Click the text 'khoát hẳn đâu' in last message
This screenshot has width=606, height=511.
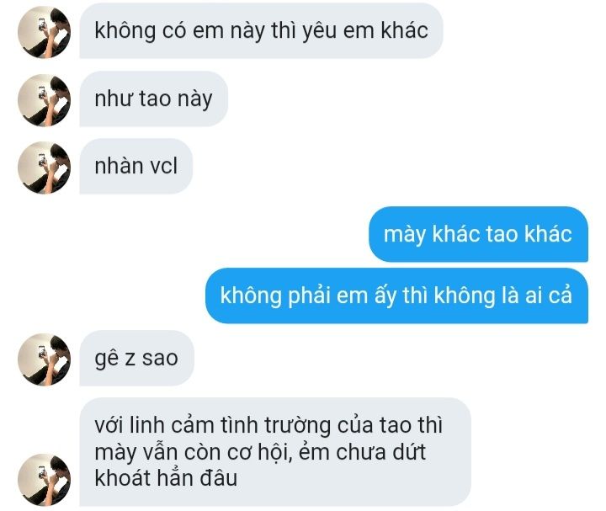pyautogui.click(x=166, y=478)
